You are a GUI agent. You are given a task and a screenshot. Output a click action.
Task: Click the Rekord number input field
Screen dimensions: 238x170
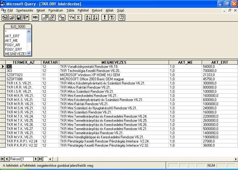(x=28, y=159)
